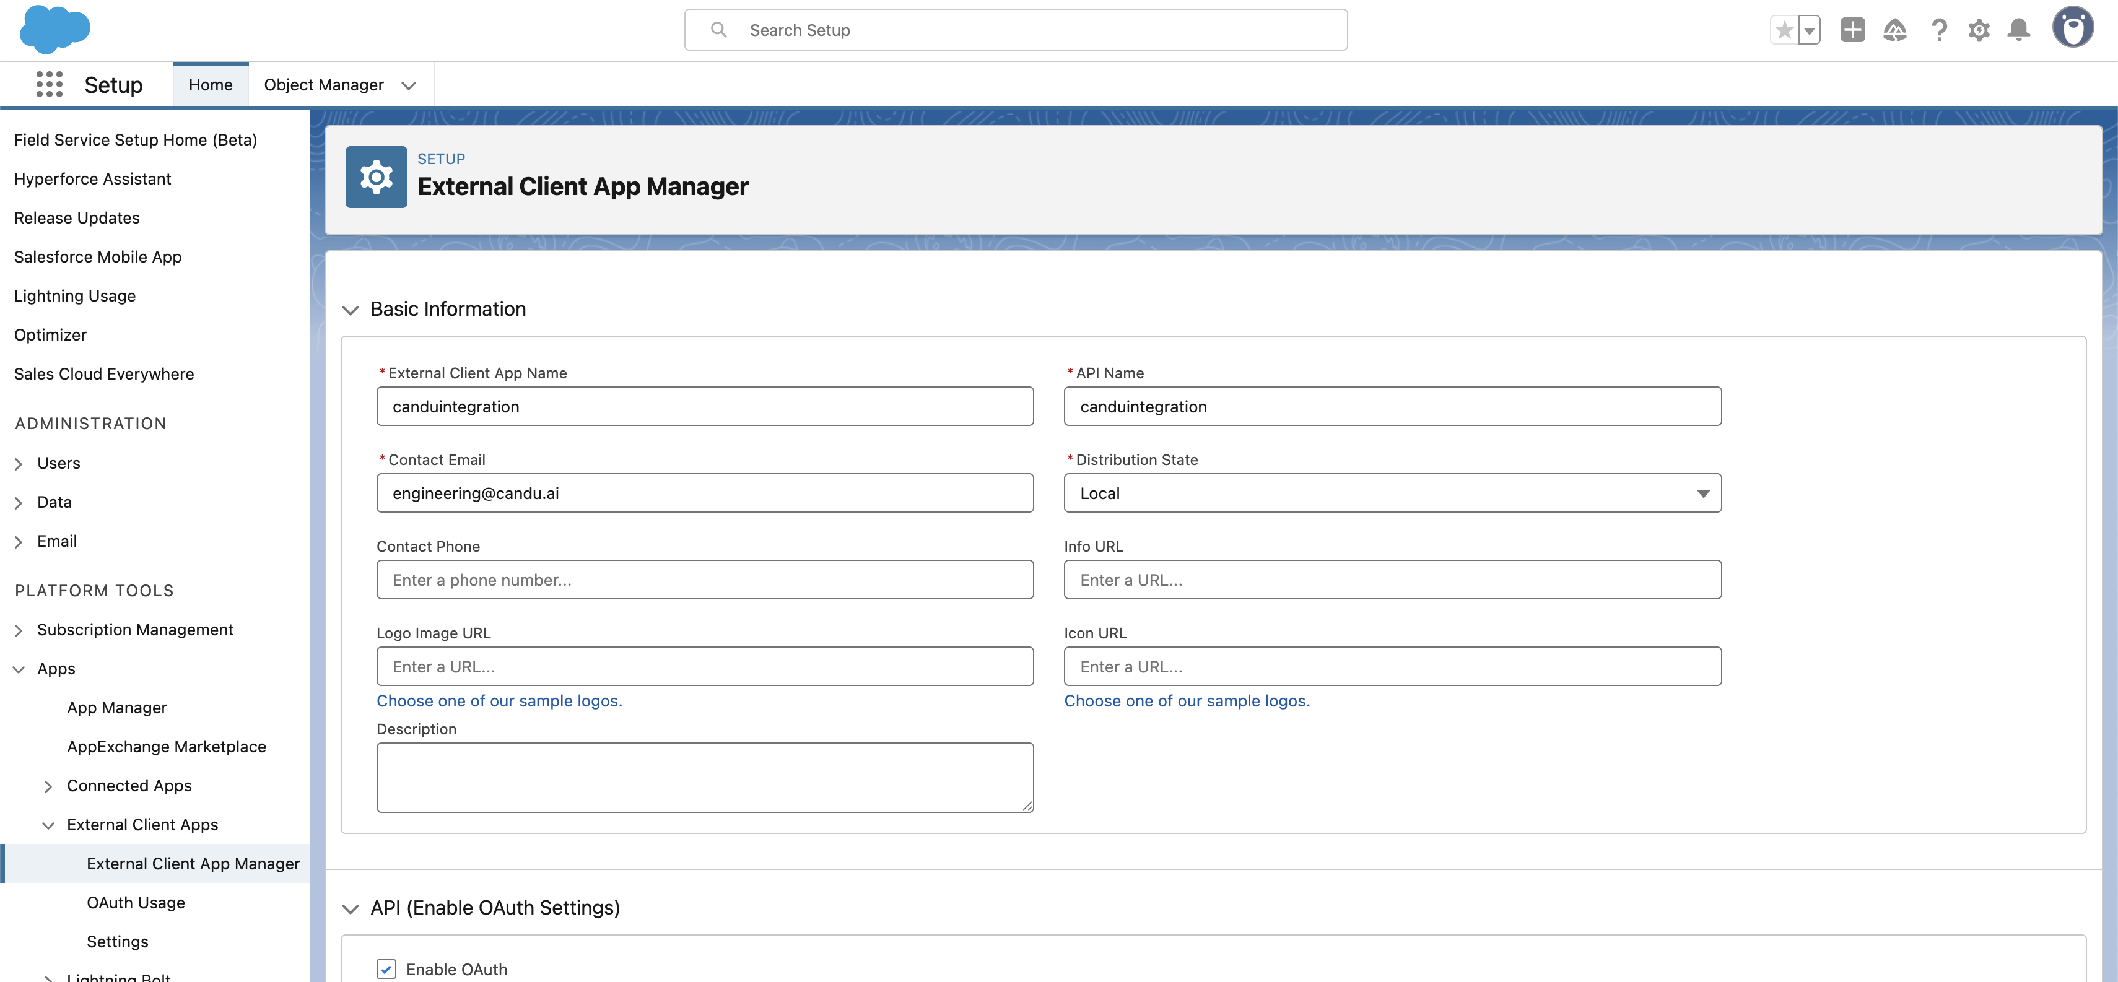Uncheck the Enable OAuth checkbox
The image size is (2118, 982).
coord(386,969)
